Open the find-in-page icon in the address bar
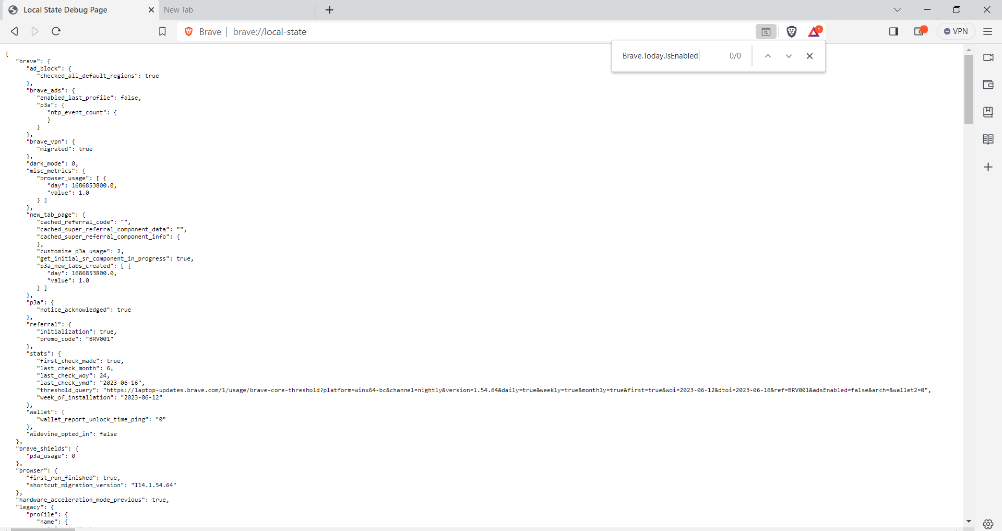Viewport: 1002px width, 531px height. point(766,31)
